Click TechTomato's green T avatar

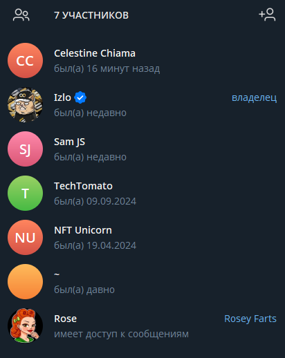[25, 194]
